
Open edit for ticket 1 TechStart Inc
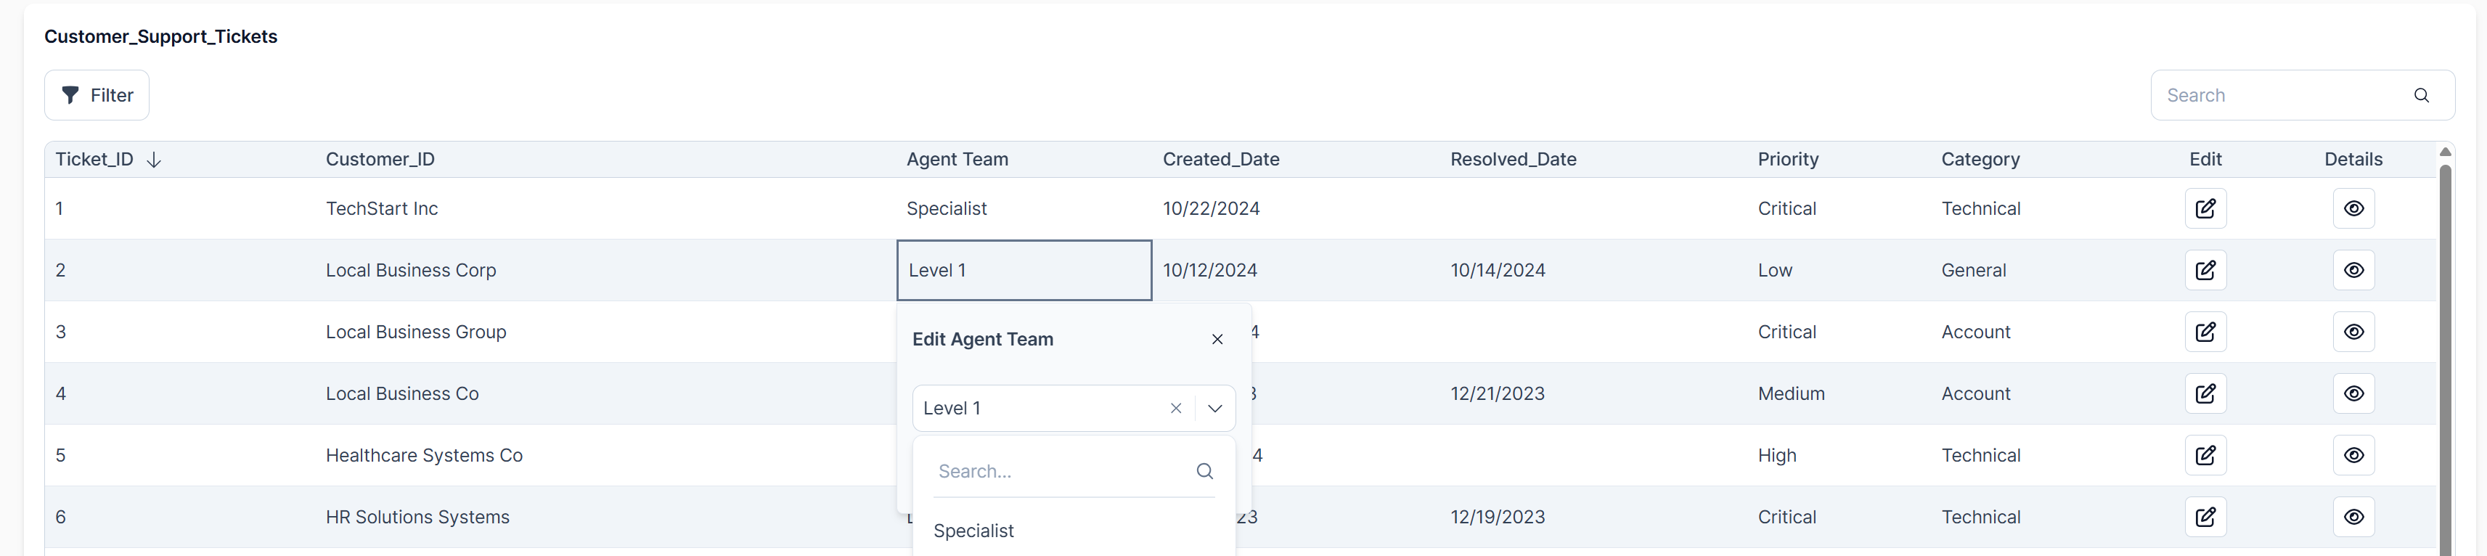click(2205, 208)
